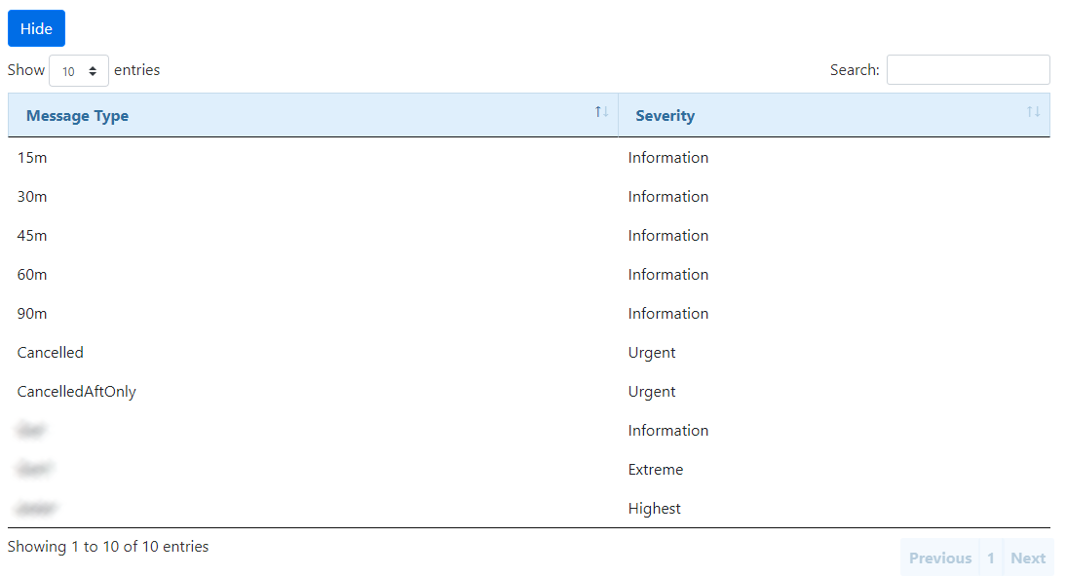Click the Previous pagination control
Viewport: 1066px width, 577px height.
[939, 558]
